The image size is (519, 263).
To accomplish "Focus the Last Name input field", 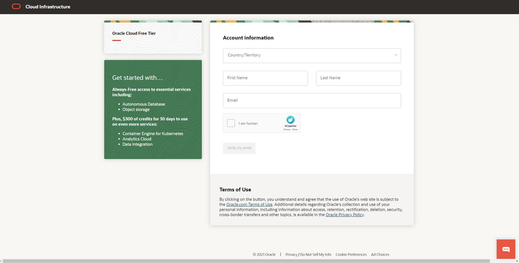I will click(x=358, y=78).
